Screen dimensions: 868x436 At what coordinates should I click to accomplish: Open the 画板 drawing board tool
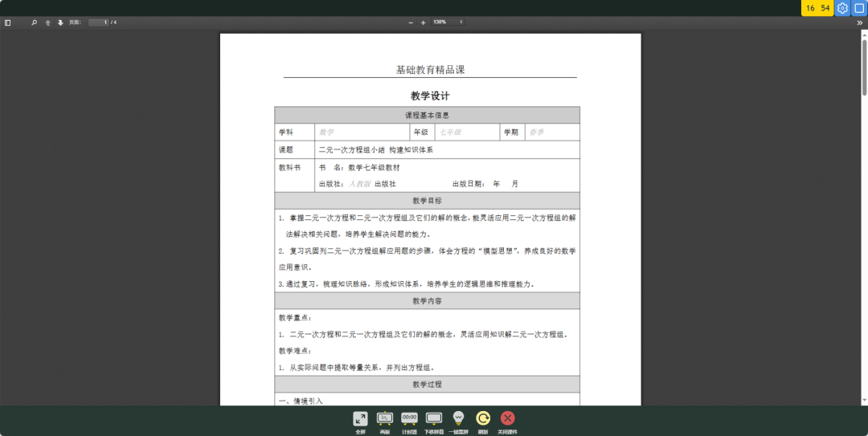(x=385, y=422)
